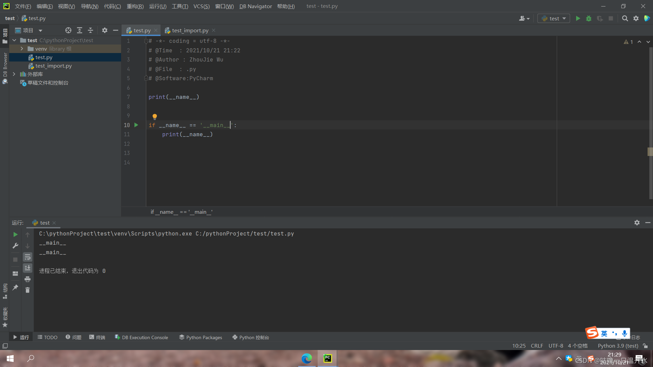Open the DB Navigator menu
The height and width of the screenshot is (367, 653).
click(x=255, y=6)
